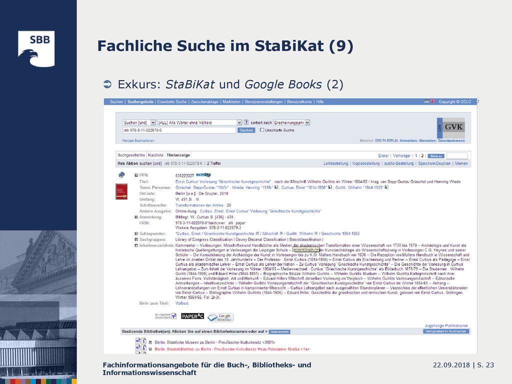512x384 pixels.
Task: Open the Hilfe menu item
Action: coord(320,102)
